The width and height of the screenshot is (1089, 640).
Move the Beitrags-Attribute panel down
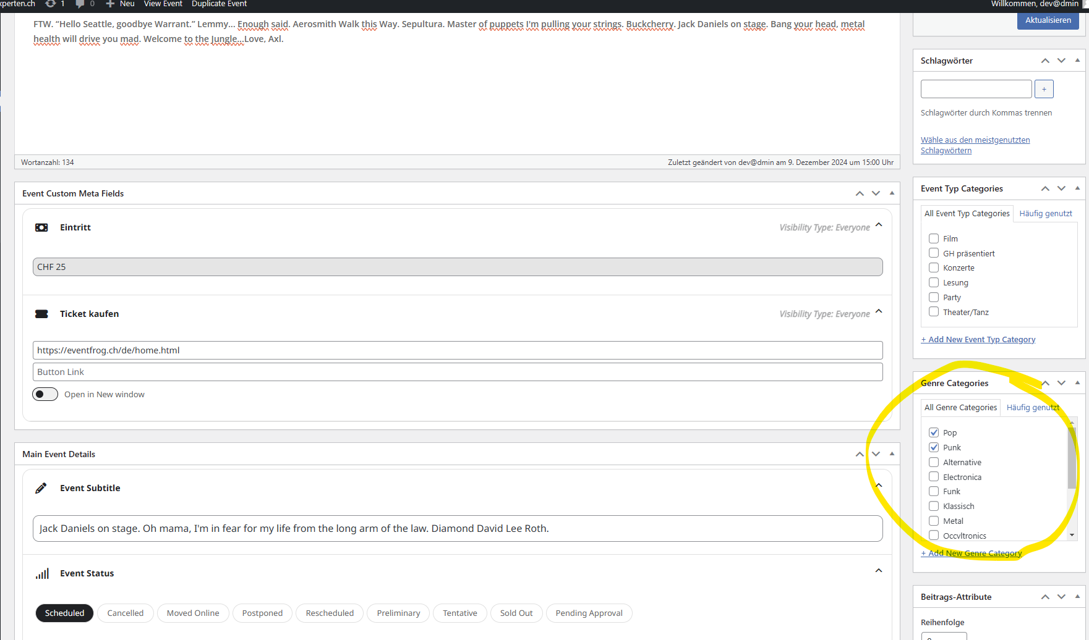[x=1061, y=597]
